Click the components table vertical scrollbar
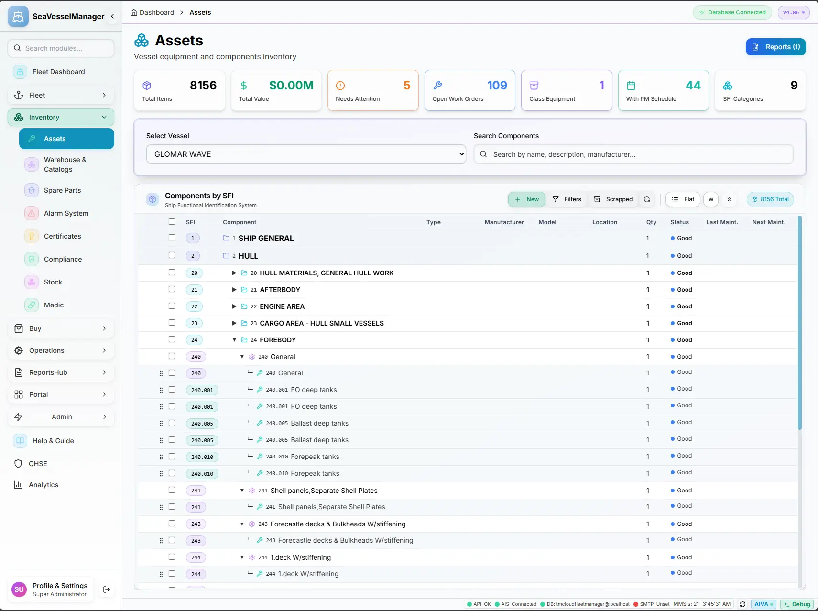Screen dimensions: 818x611 coord(800,323)
